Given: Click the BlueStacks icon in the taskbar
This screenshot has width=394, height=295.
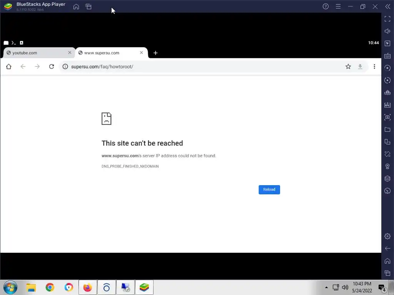Looking at the screenshot, I should [x=144, y=287].
